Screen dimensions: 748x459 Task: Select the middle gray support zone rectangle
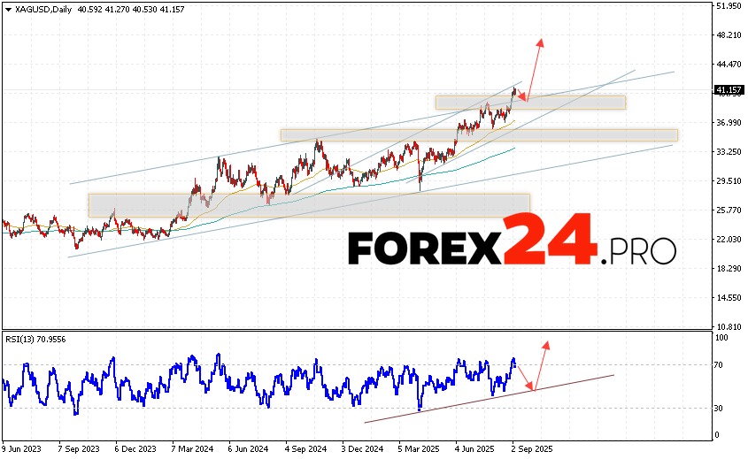click(478, 134)
